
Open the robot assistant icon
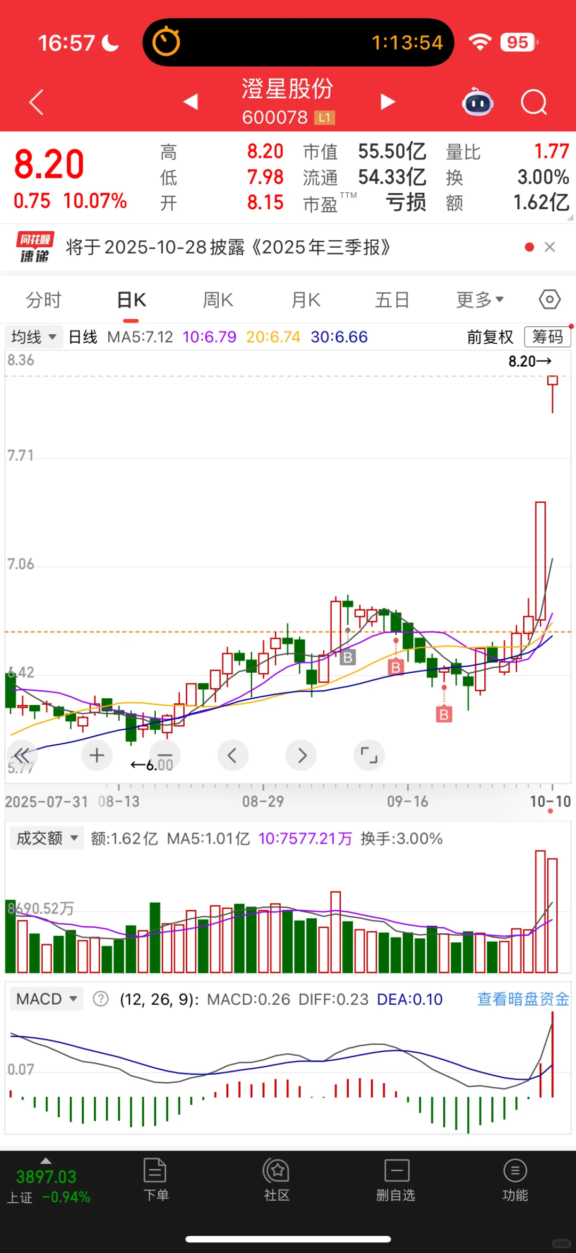tap(478, 101)
